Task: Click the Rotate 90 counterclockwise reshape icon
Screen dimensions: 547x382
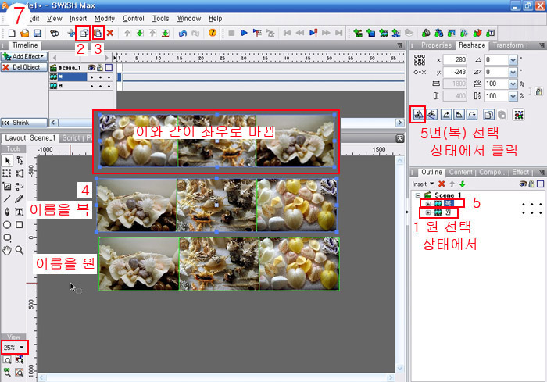Action: point(459,114)
